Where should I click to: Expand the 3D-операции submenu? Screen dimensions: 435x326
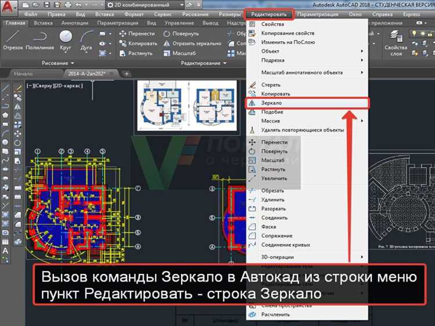click(362, 257)
